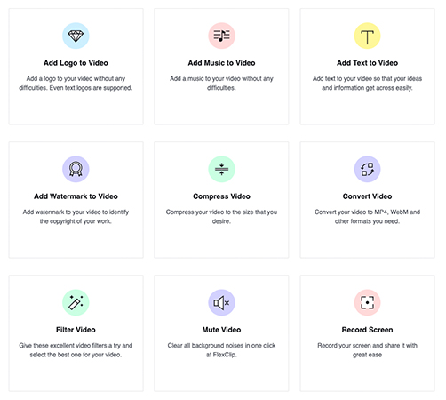446x400 pixels.
Task: Open the Record Screen title link
Action: 367,330
